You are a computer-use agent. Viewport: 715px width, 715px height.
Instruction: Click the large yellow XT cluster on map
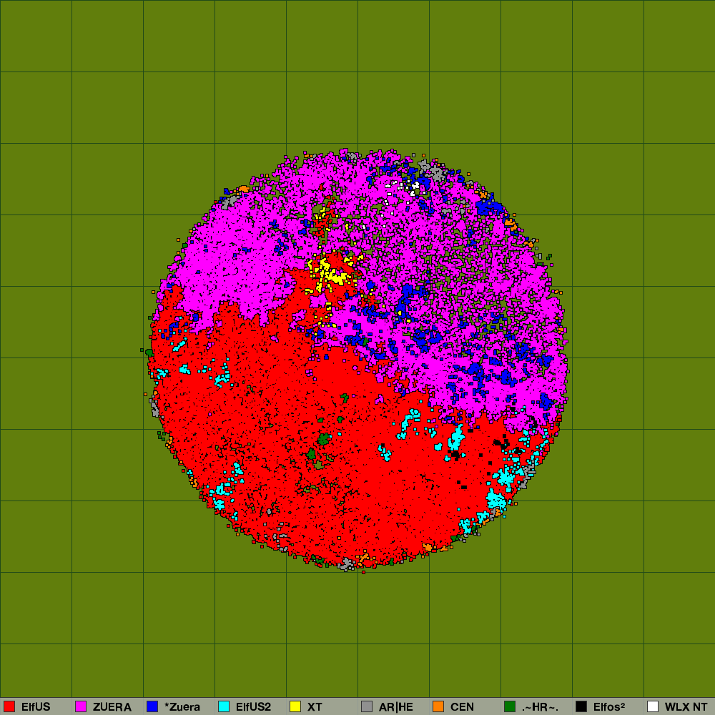[x=331, y=274]
